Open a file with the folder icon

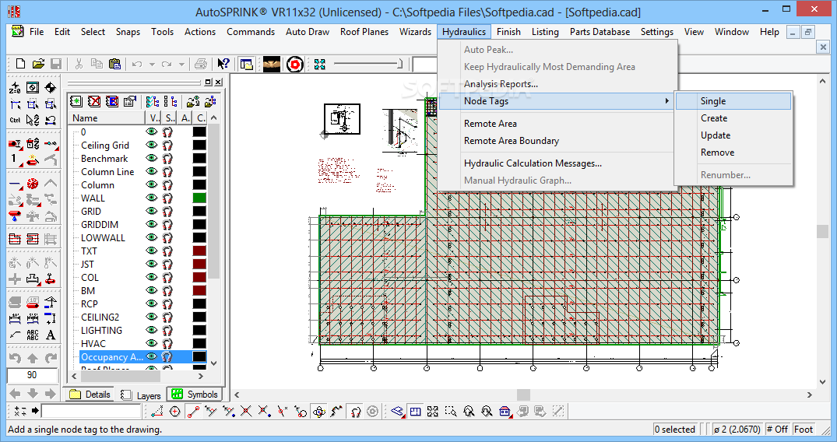click(x=38, y=64)
